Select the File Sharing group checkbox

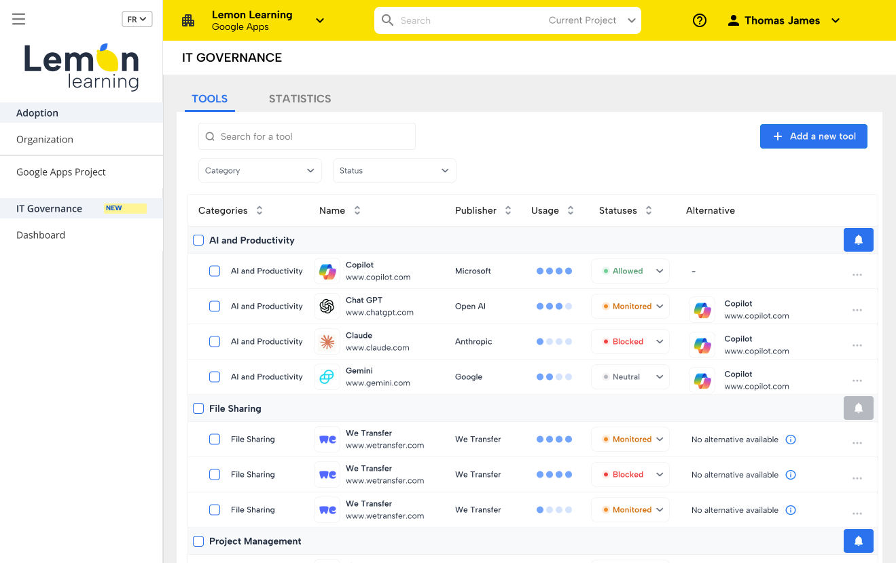pos(198,408)
